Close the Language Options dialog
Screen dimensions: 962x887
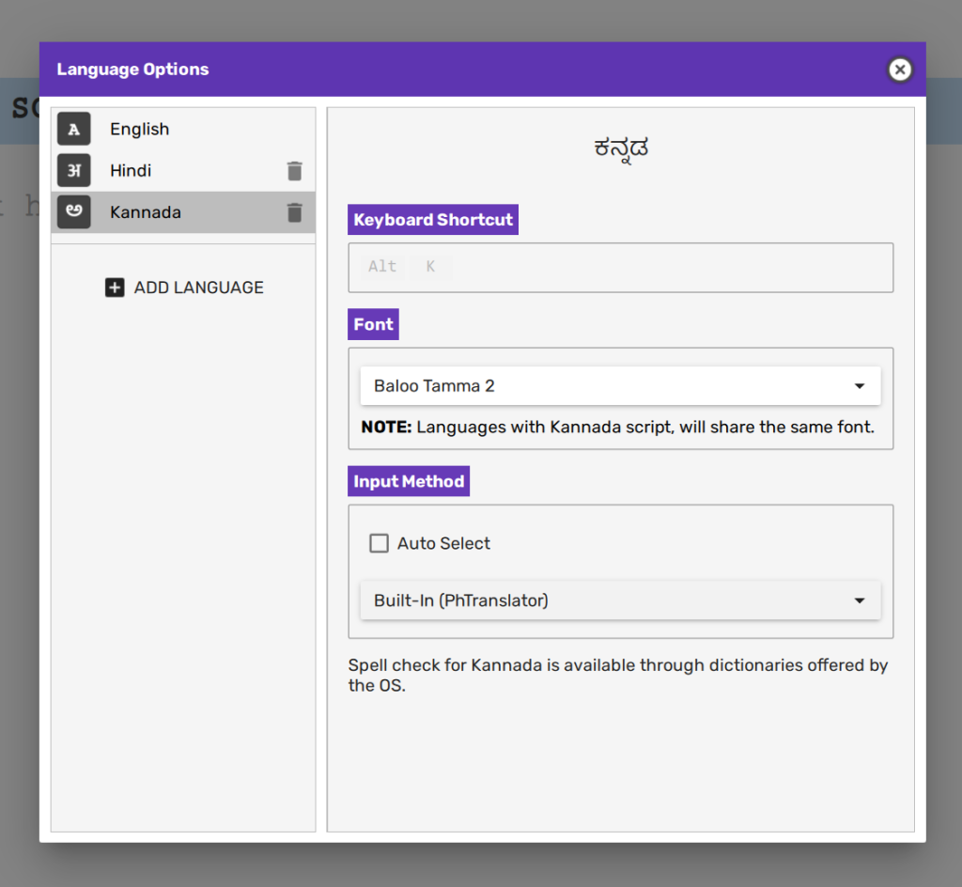point(899,70)
